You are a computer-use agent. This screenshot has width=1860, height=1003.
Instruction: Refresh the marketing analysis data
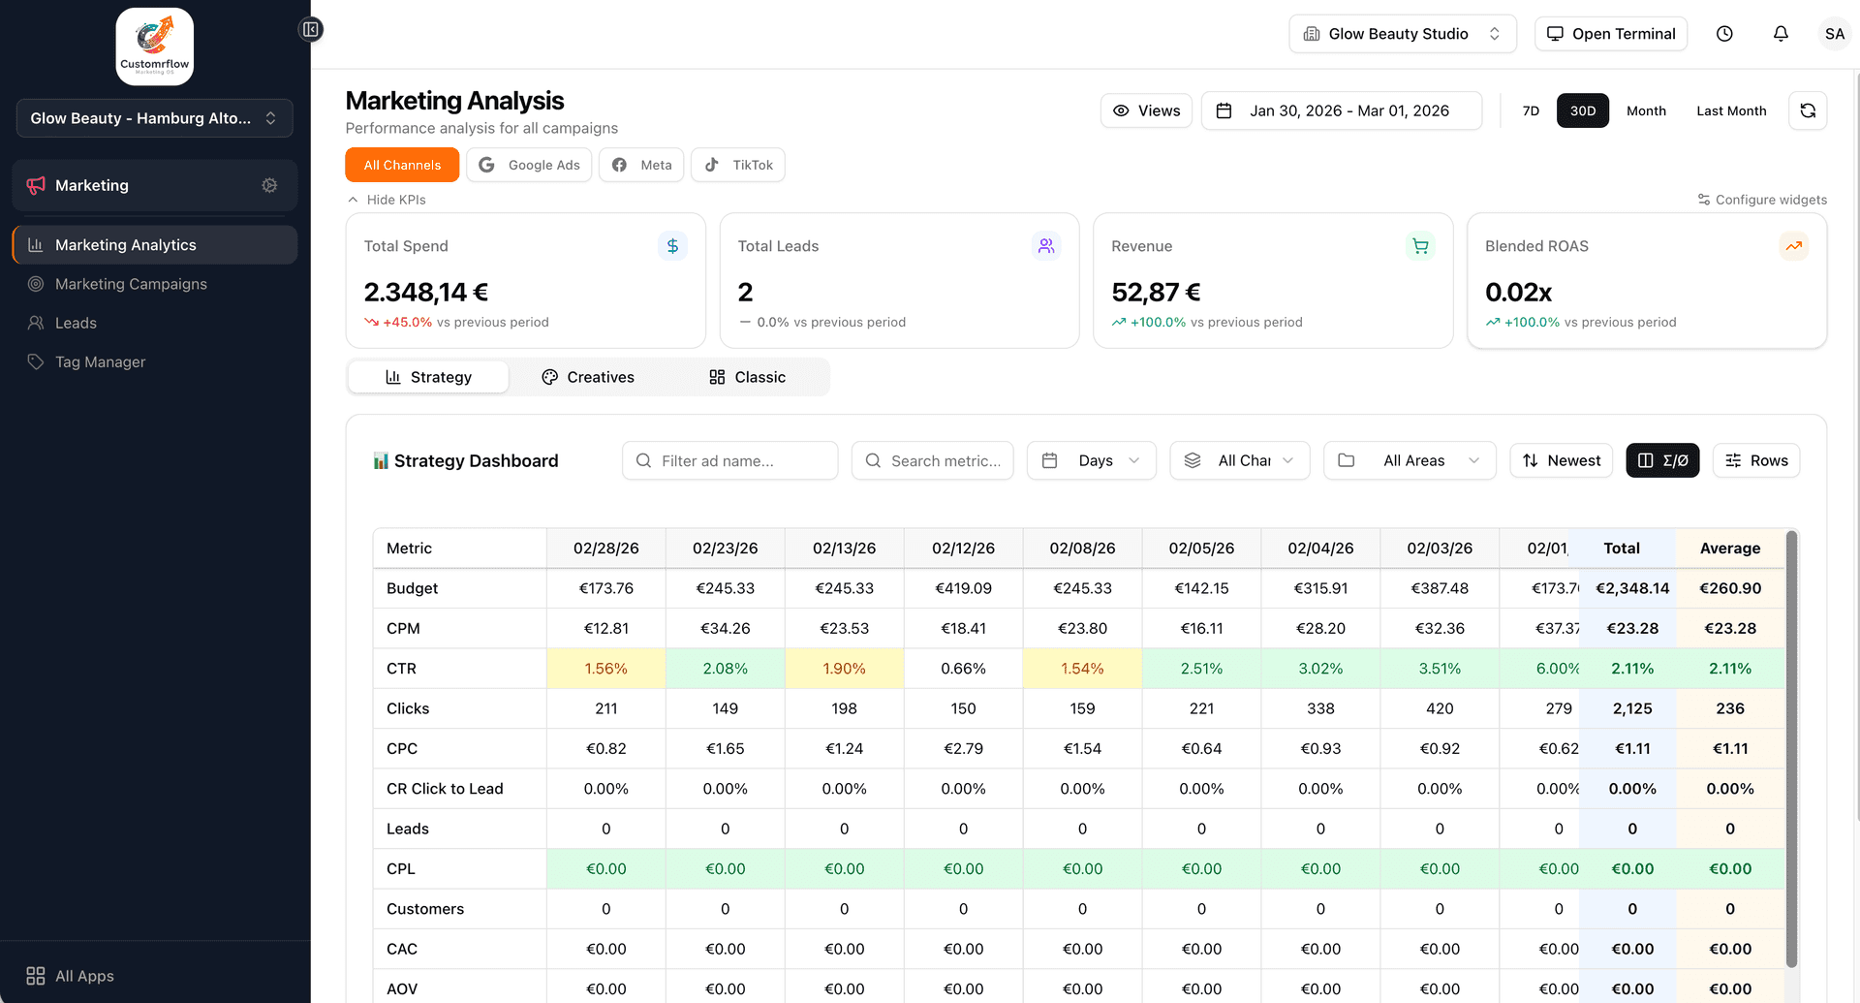[x=1808, y=110]
